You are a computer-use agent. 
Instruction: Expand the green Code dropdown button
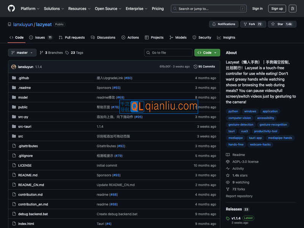(207, 53)
